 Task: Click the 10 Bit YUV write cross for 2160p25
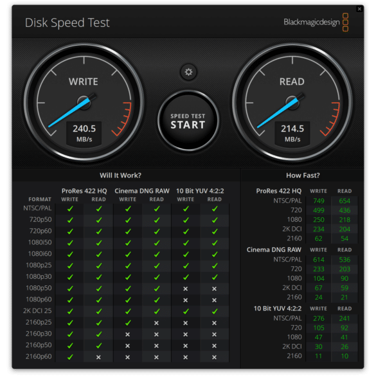[x=185, y=323]
